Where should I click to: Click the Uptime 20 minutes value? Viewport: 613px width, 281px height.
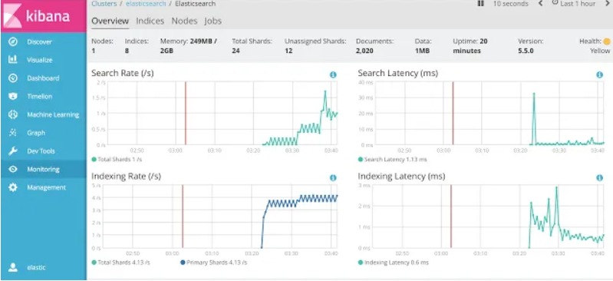[470, 46]
